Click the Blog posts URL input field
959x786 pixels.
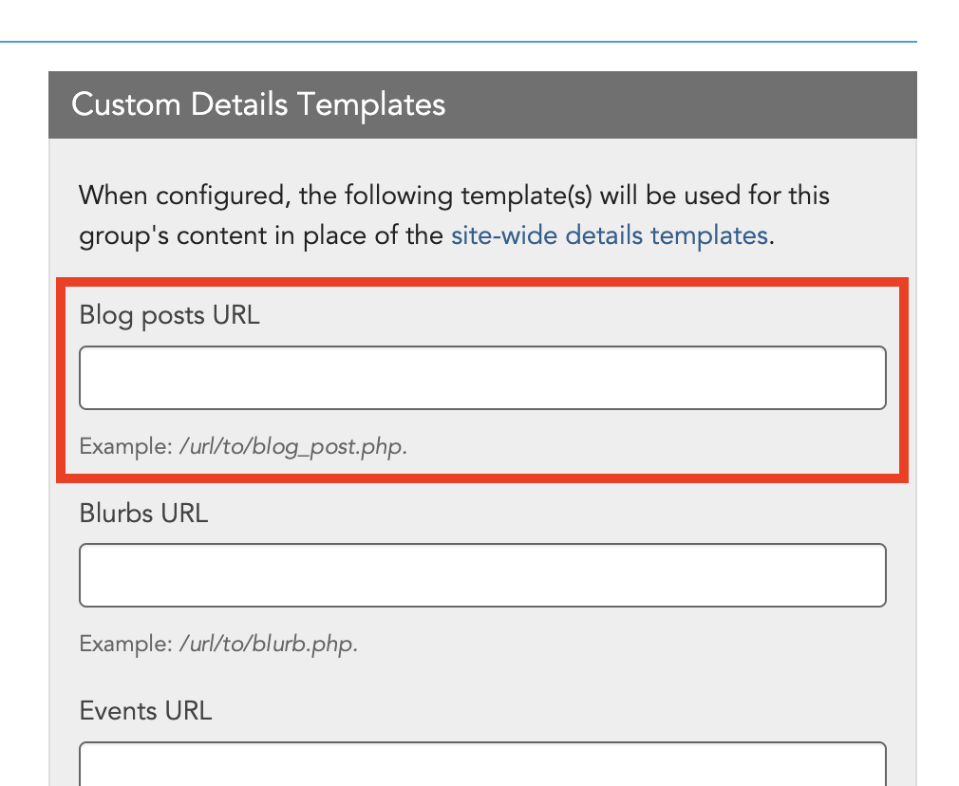point(482,378)
